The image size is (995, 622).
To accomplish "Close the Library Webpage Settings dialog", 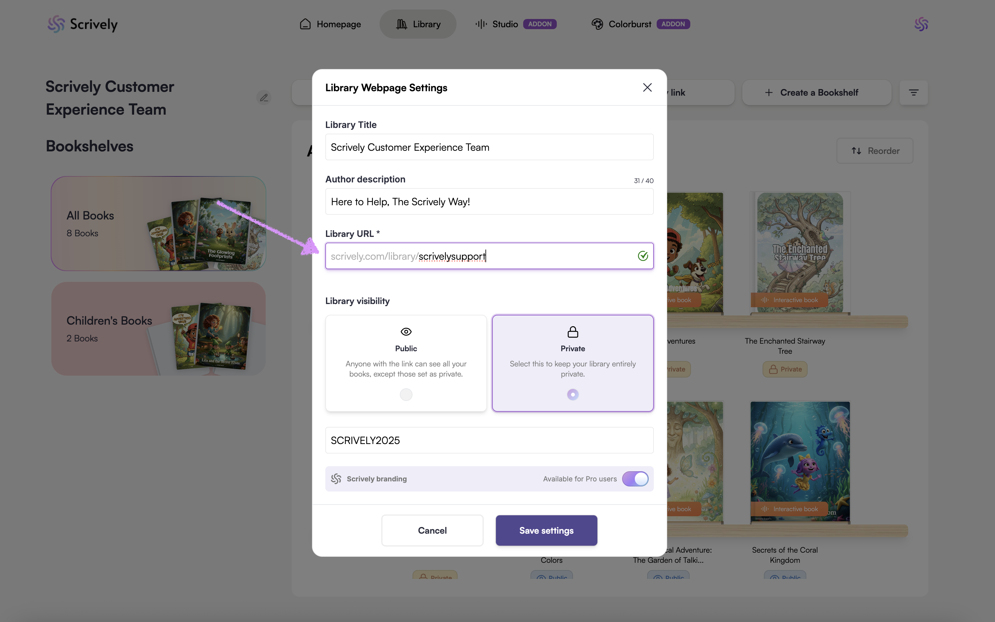I will [647, 87].
